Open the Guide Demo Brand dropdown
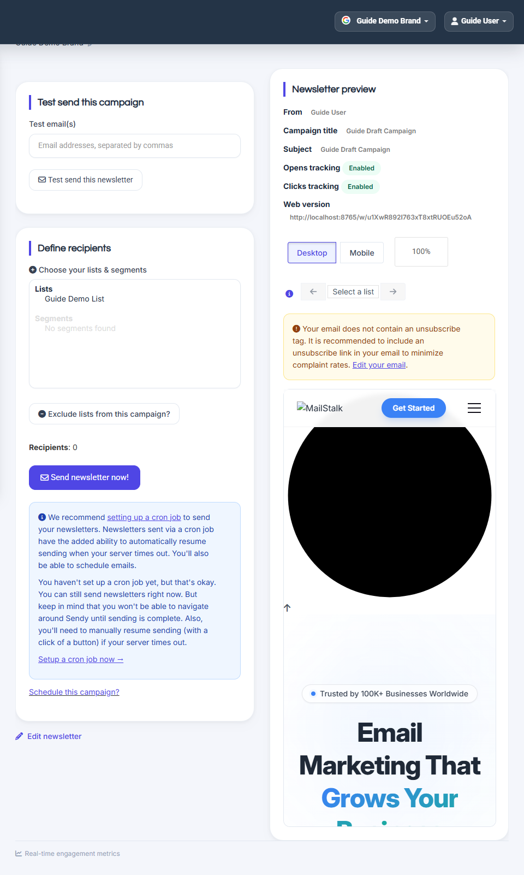 click(385, 21)
